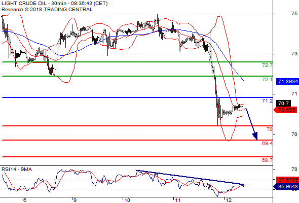Click date label 6 on time axis
The height and width of the screenshot is (203, 299).
click(x=25, y=200)
